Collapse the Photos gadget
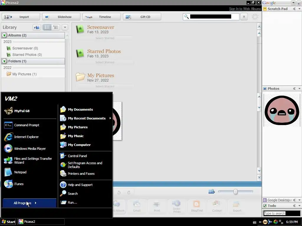 tap(294, 89)
